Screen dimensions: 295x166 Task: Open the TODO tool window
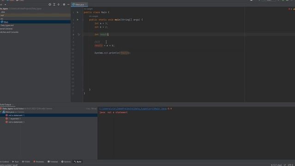coord(26,162)
